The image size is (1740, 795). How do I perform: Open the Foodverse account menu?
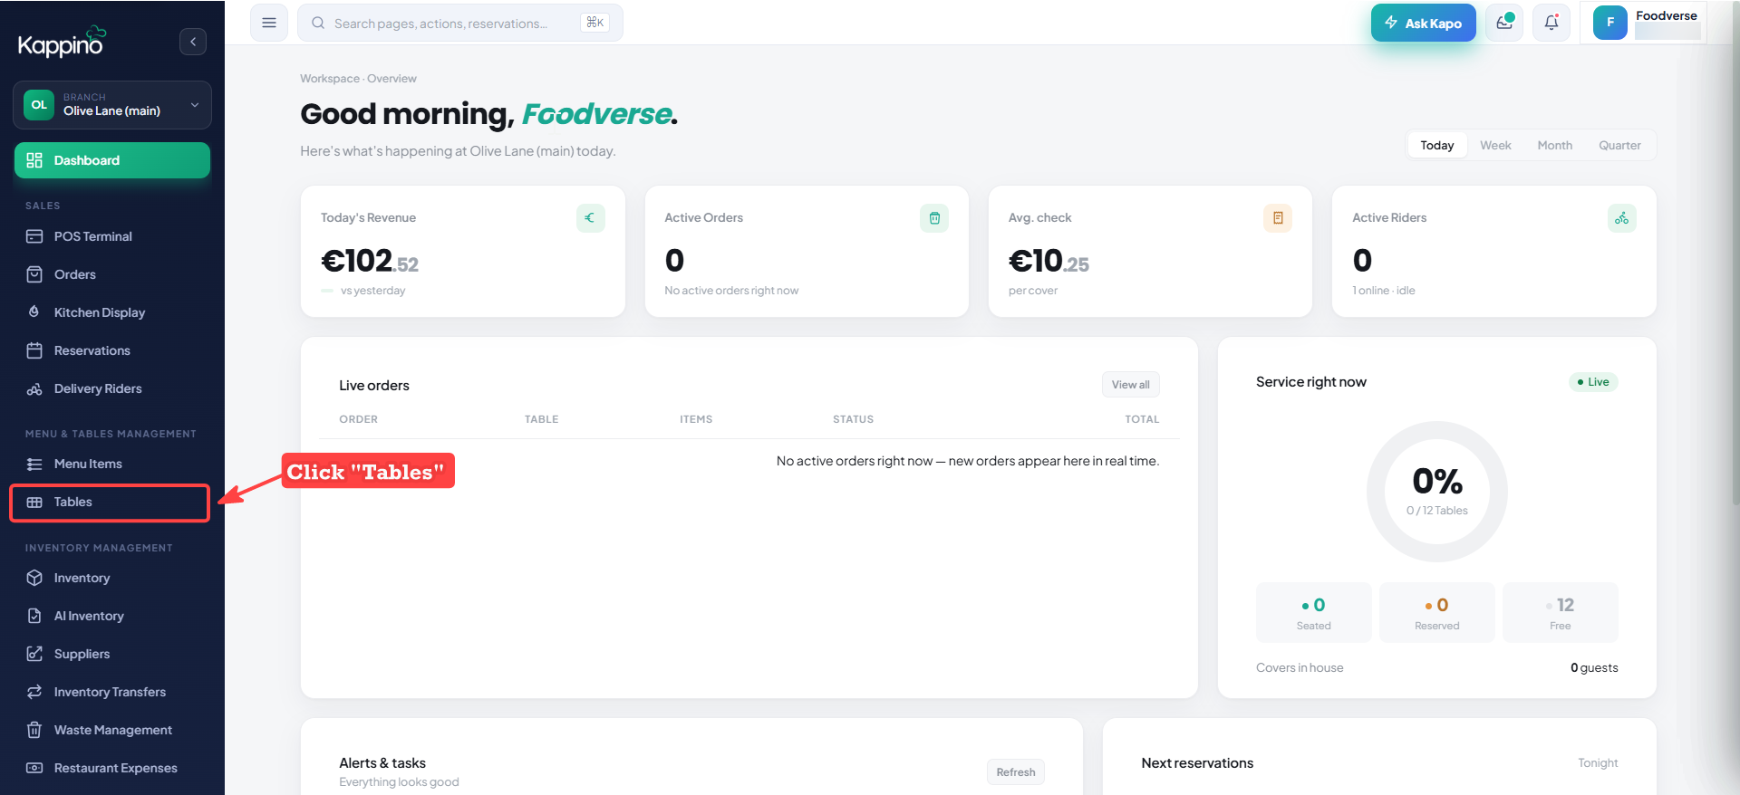tap(1643, 23)
